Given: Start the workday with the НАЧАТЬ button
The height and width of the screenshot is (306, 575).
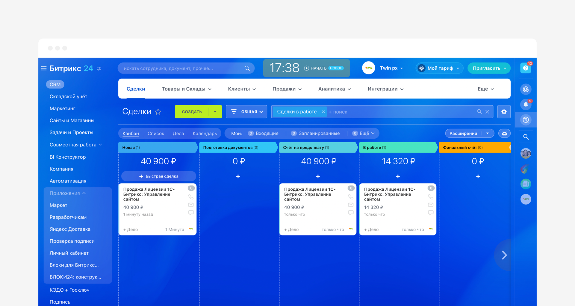Looking at the screenshot, I should [315, 68].
